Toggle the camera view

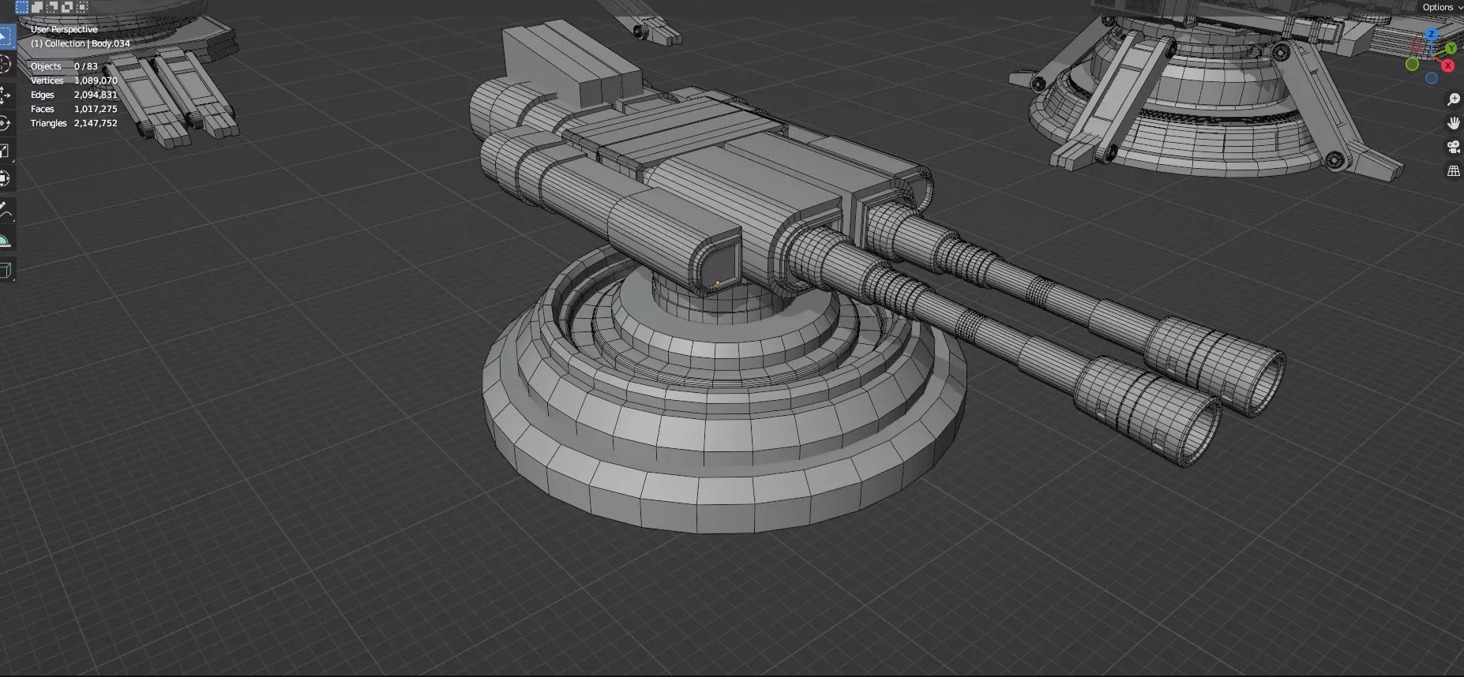tap(1453, 147)
